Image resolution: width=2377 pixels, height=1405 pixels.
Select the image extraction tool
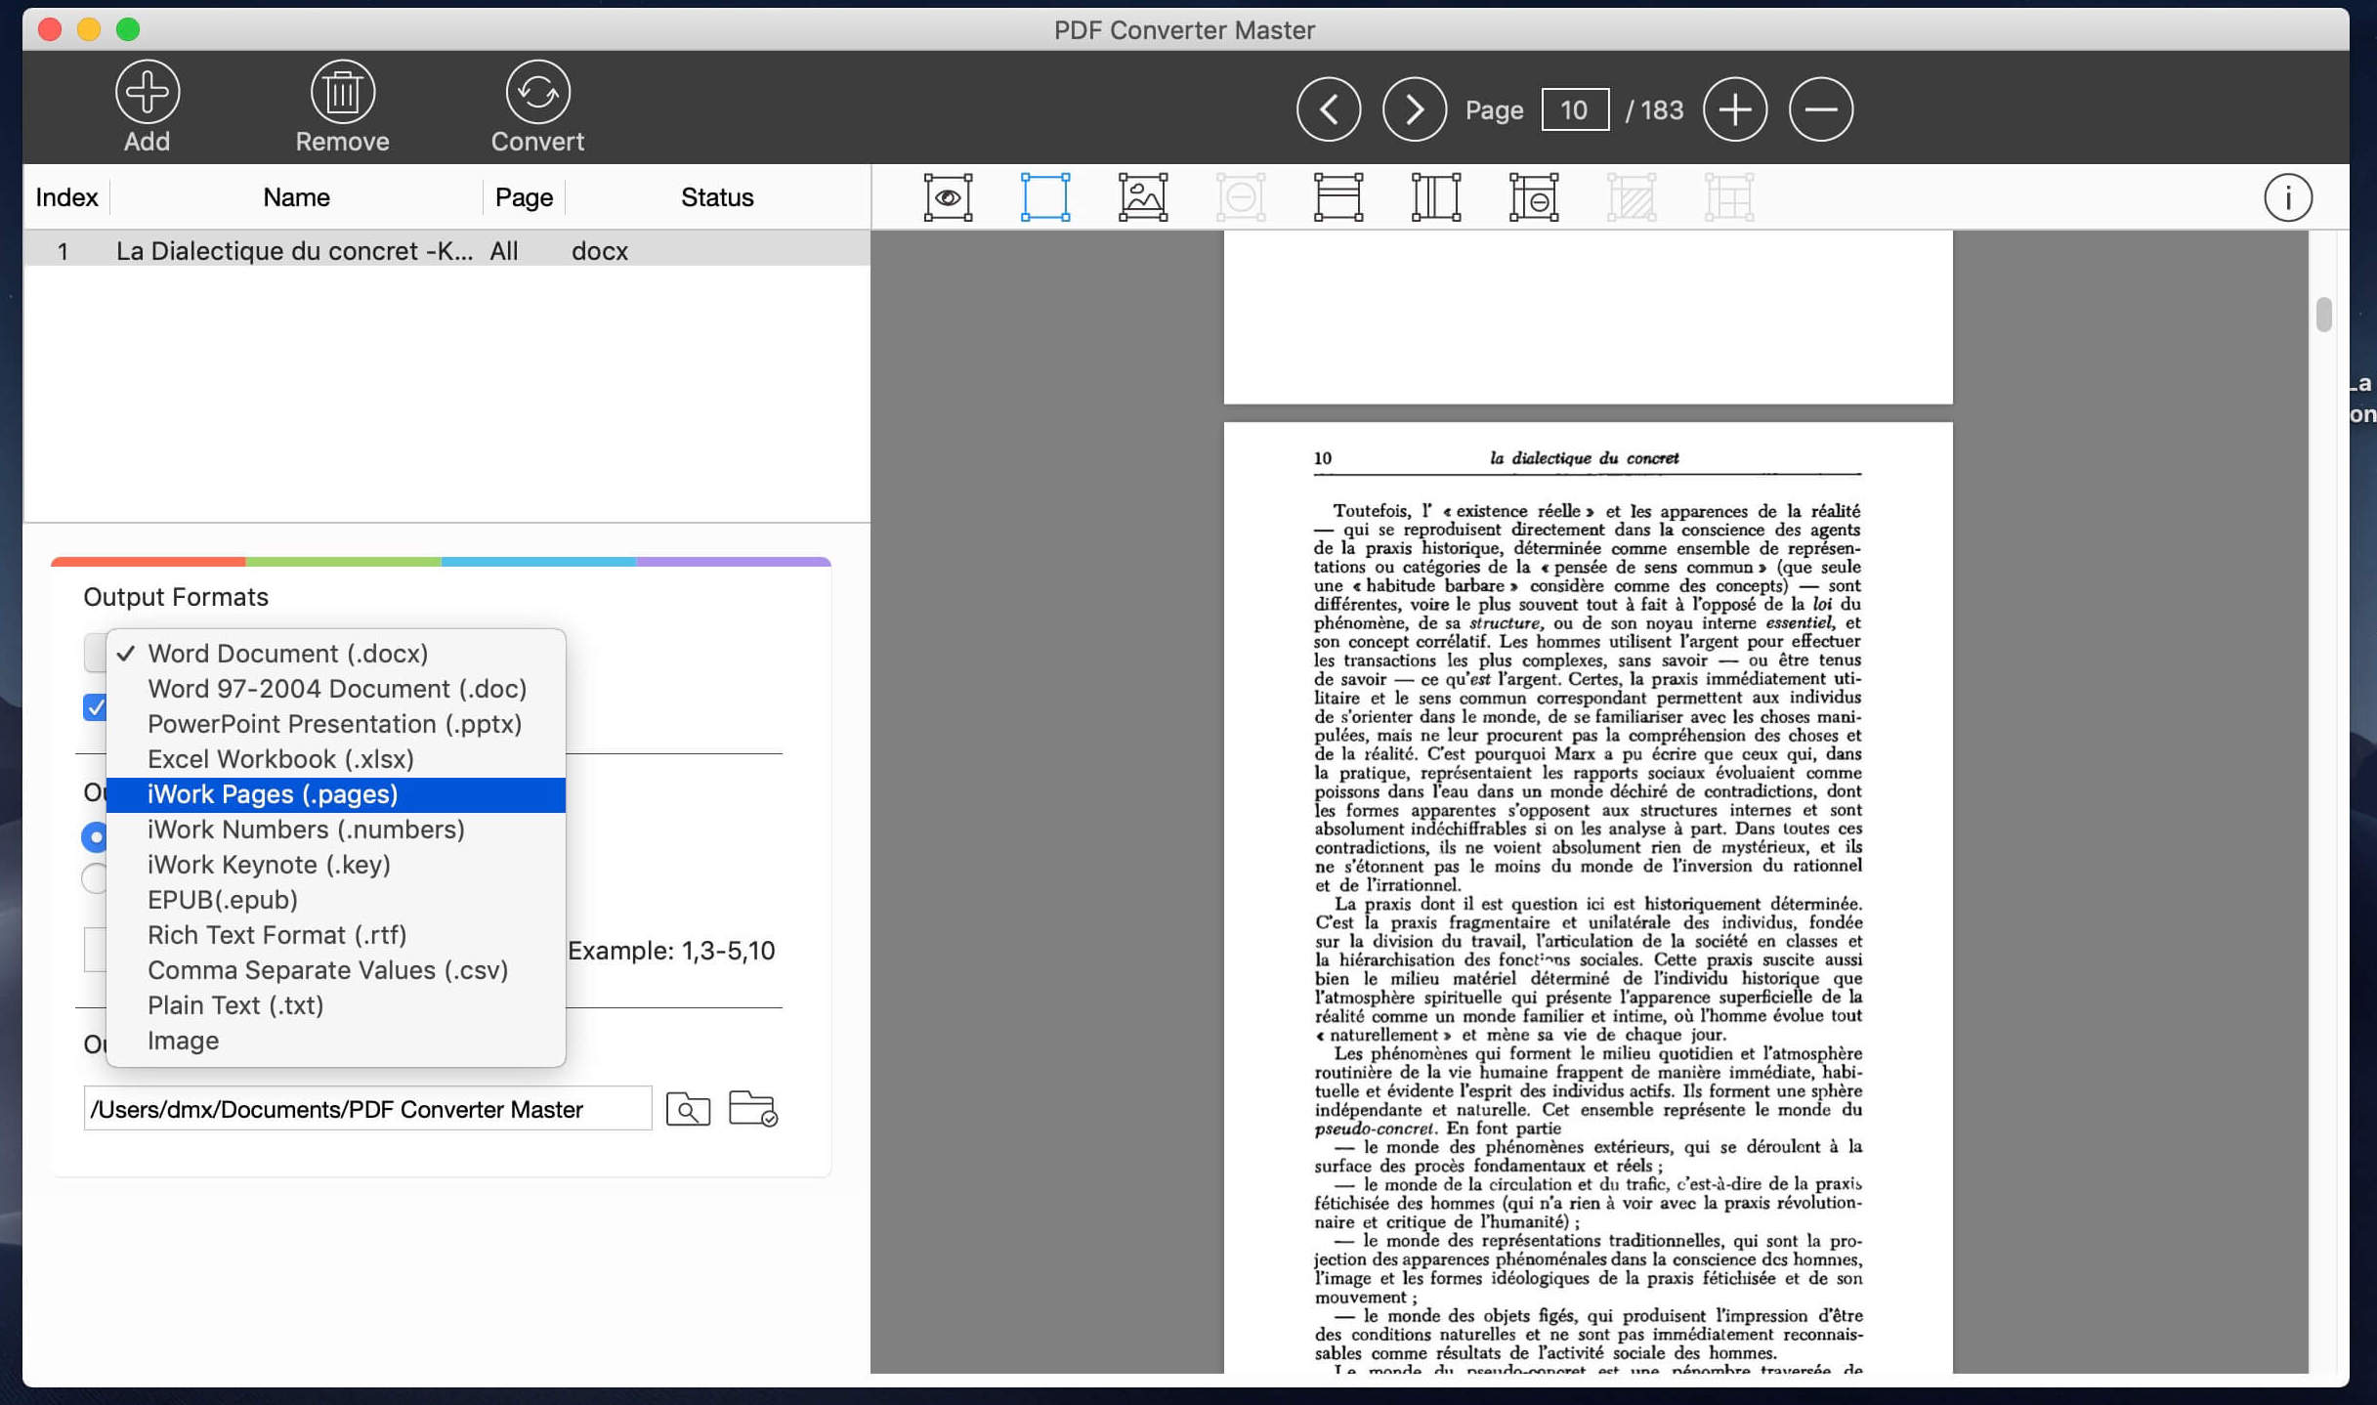[1141, 196]
